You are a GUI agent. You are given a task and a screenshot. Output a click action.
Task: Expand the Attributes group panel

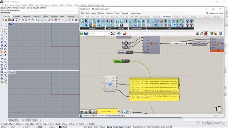click(x=104, y=28)
